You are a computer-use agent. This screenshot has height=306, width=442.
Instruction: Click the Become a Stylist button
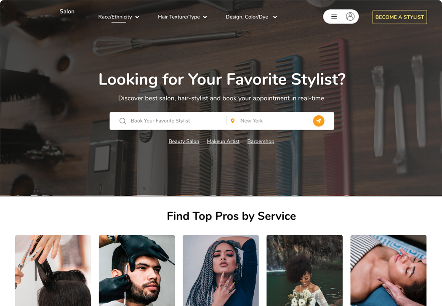tap(399, 17)
